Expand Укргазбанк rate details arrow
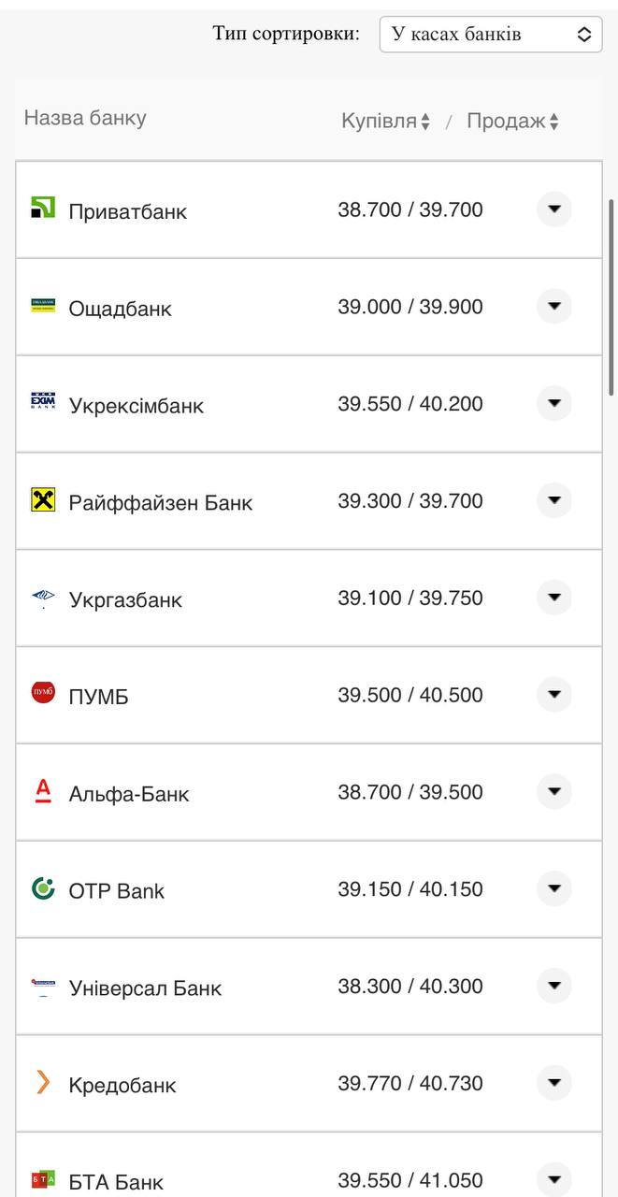618x1197 pixels. pos(553,598)
